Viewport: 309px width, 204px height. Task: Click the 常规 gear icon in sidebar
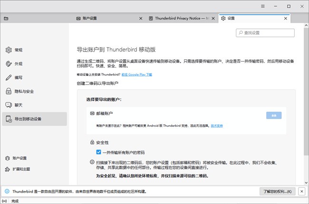(9, 50)
